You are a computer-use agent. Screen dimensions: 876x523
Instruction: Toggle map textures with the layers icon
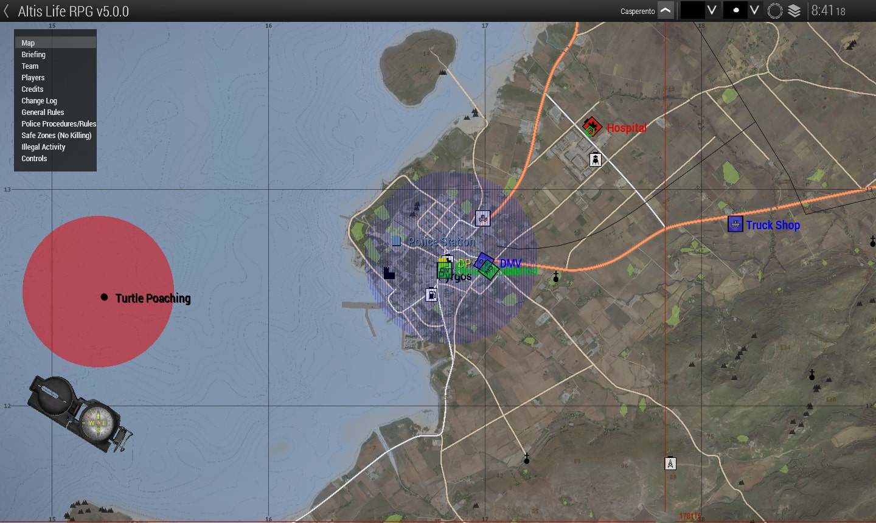[x=794, y=11]
